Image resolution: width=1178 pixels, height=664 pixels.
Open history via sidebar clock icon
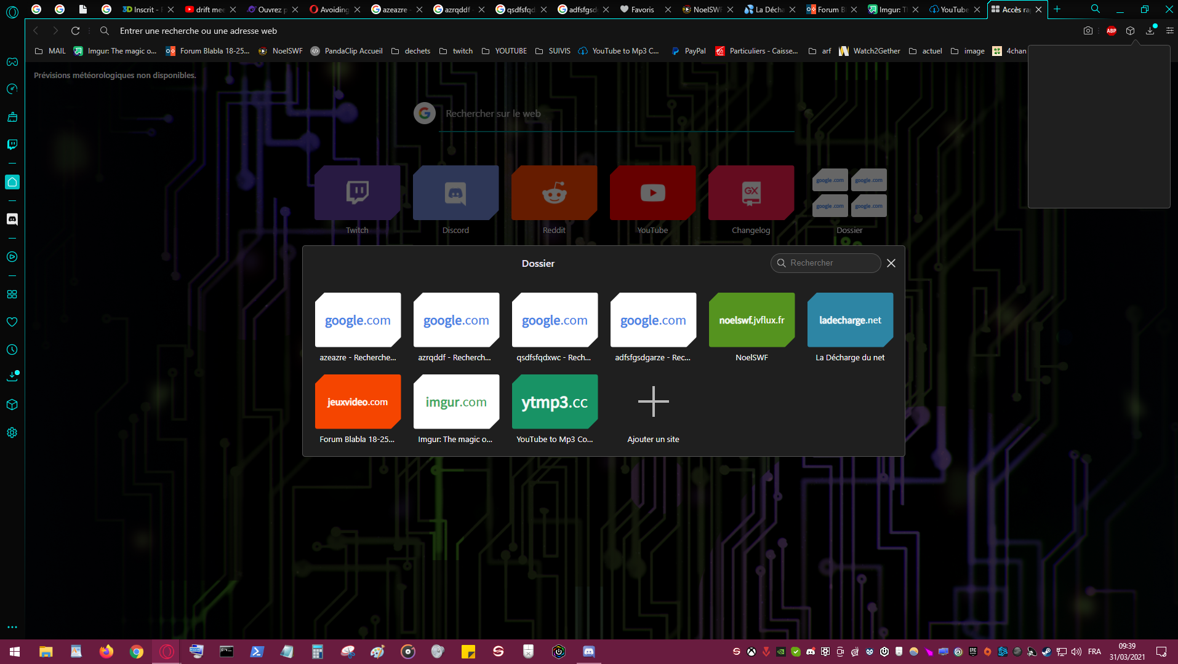coord(12,350)
